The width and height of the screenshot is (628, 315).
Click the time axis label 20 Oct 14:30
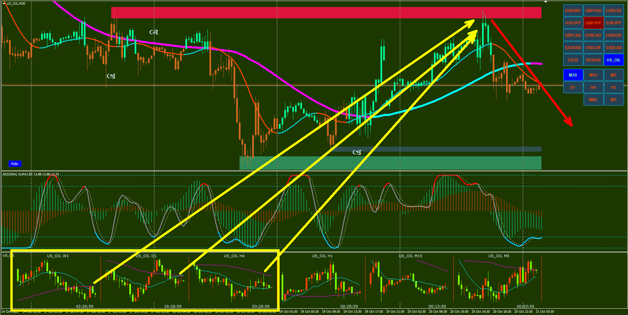pyautogui.click(x=481, y=312)
